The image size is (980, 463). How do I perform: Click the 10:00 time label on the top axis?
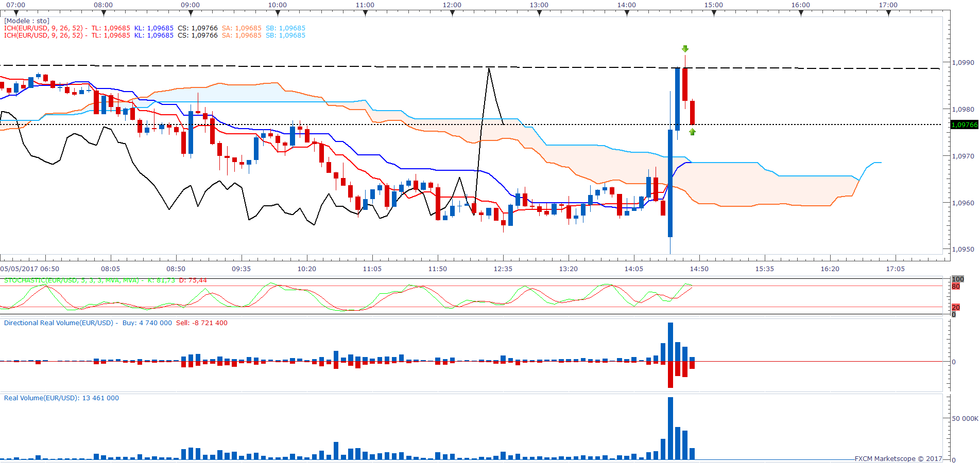278,5
